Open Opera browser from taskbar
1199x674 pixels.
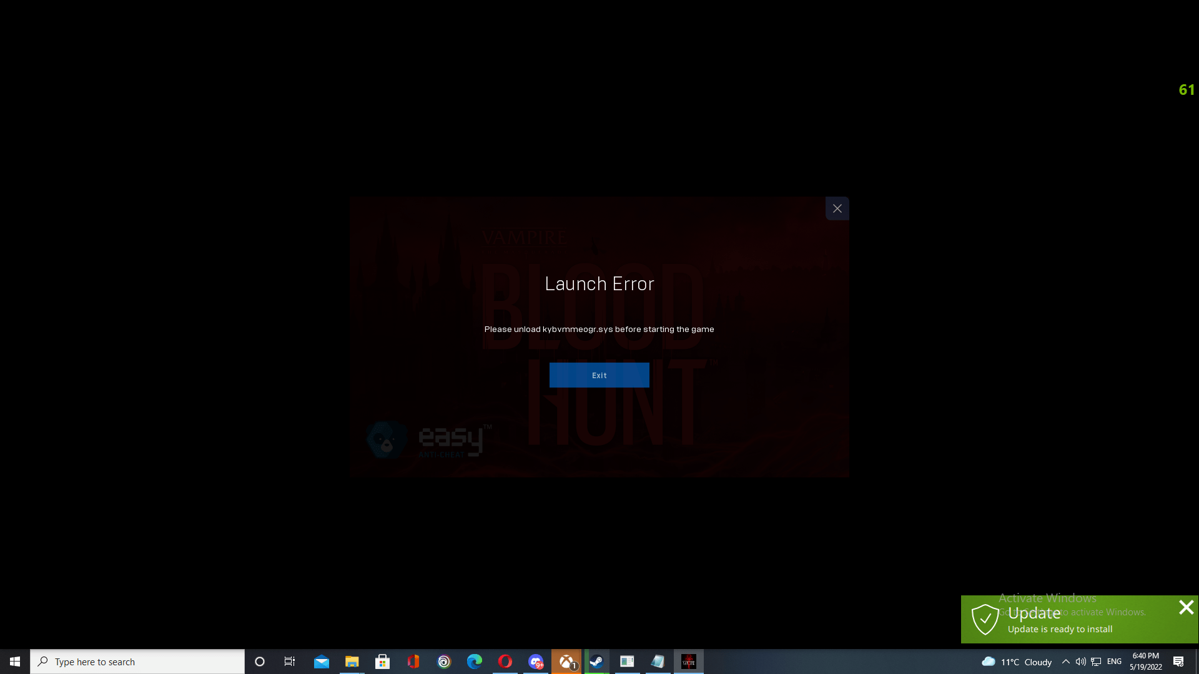505,662
